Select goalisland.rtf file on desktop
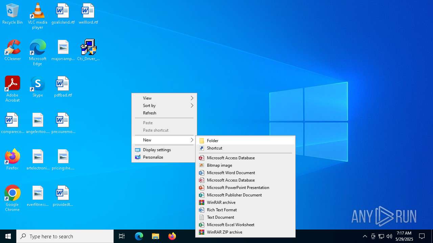The width and height of the screenshot is (433, 243). click(63, 14)
